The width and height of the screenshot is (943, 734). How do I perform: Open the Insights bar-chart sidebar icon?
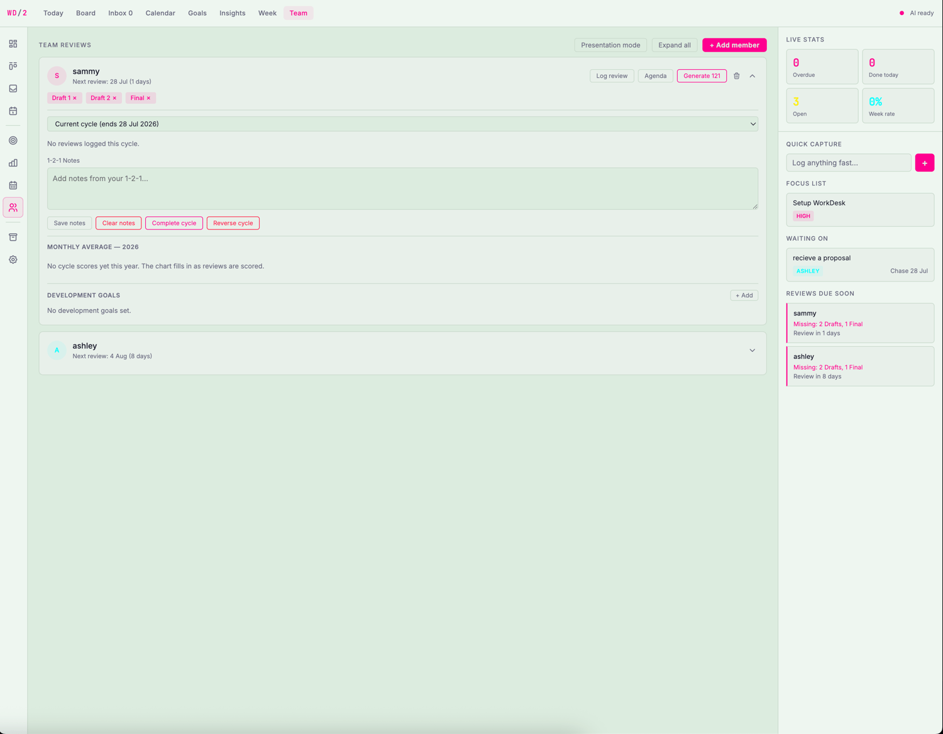[13, 163]
